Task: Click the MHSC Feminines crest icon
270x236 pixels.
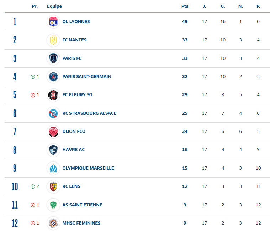Action: (53, 223)
